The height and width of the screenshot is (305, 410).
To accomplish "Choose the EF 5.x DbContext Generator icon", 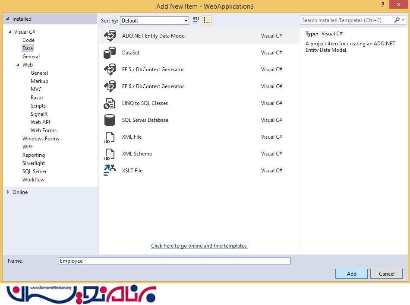I will click(x=110, y=70).
